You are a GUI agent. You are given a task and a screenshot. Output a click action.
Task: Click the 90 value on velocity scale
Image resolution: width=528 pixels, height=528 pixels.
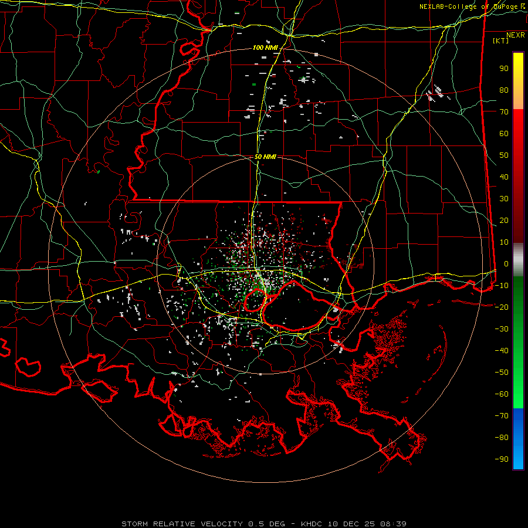(504, 69)
